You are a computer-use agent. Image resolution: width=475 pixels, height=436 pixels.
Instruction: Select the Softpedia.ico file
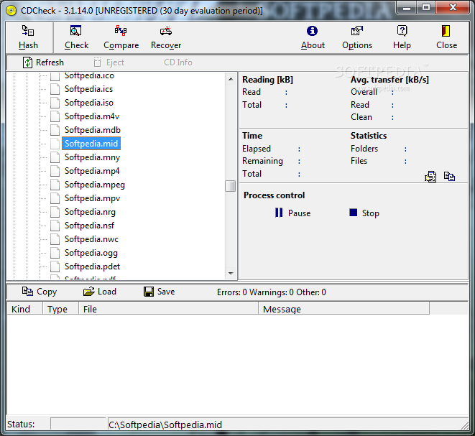tap(89, 75)
